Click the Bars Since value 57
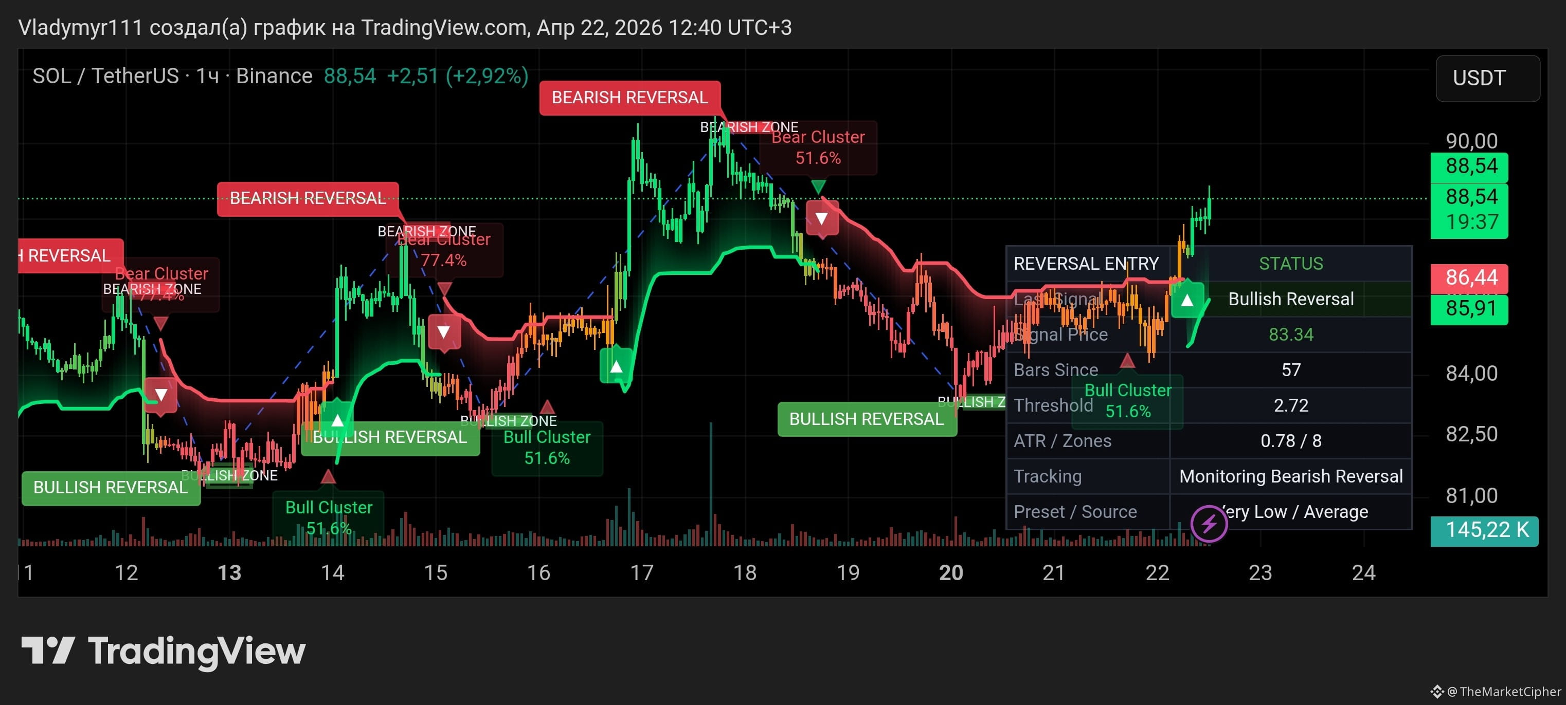Image resolution: width=1566 pixels, height=705 pixels. (1291, 370)
